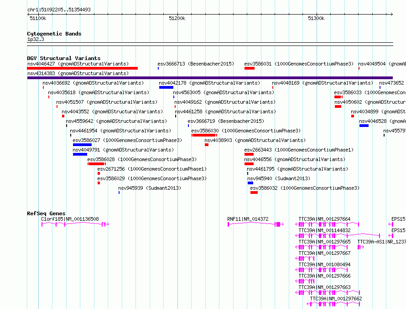Viewport: 406px width, 309px height.
Task: Click the nsv4046427 red variant bar
Action: [x=82, y=68]
